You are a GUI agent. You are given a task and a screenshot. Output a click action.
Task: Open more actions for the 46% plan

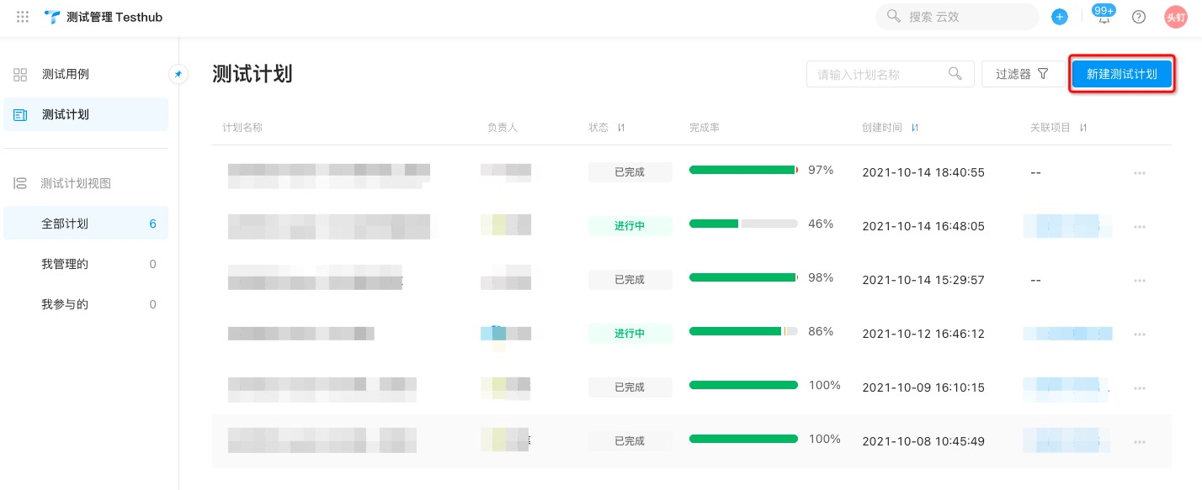point(1140,227)
